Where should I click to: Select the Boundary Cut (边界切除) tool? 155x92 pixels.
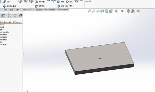(40, 6)
